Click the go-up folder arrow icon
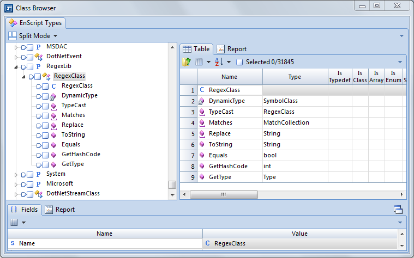 187,62
